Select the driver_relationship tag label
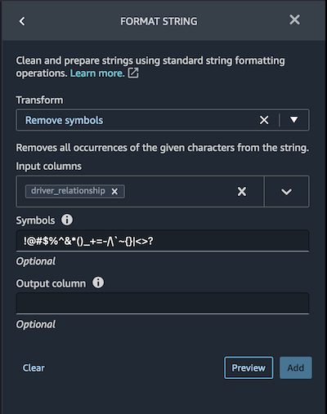Image resolution: width=327 pixels, height=414 pixels. click(x=68, y=191)
